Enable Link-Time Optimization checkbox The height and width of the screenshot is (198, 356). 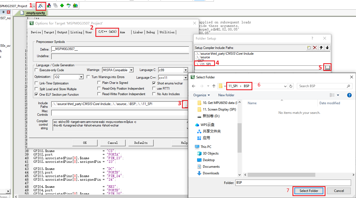pos(37,83)
